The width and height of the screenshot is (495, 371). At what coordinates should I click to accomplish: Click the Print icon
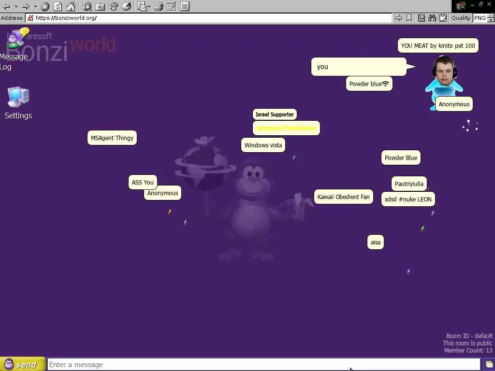tap(159, 6)
